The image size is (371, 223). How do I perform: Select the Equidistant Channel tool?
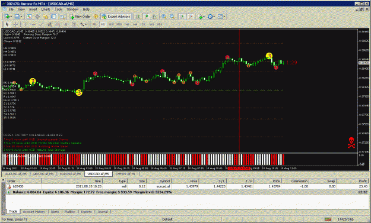pos(49,24)
